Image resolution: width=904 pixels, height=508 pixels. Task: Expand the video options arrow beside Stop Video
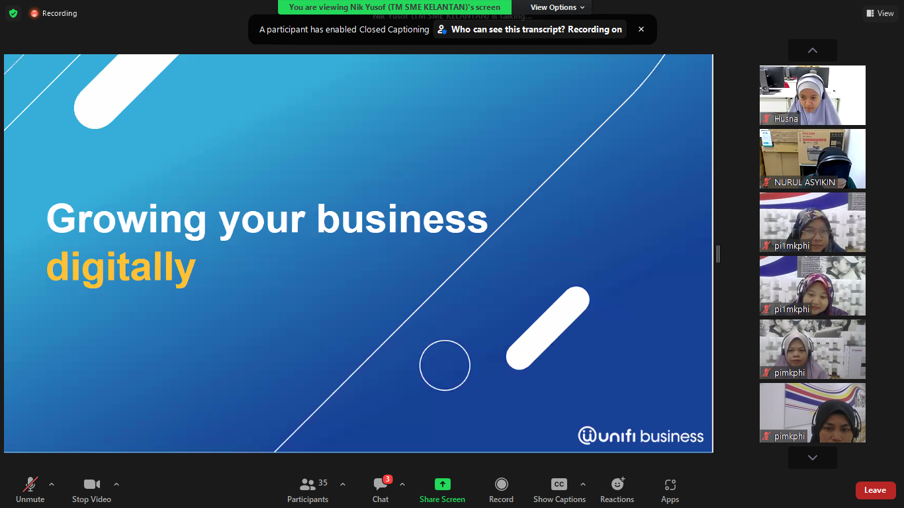pos(116,484)
